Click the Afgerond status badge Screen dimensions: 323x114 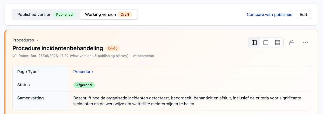84,85
